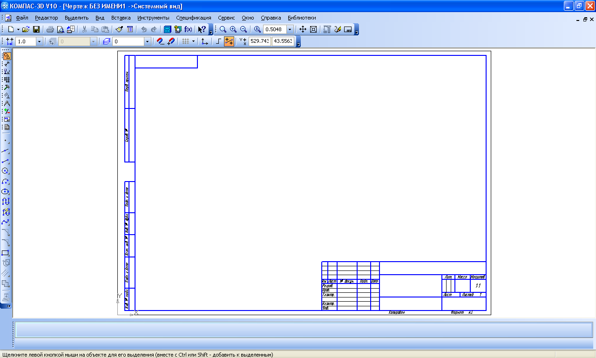Image resolution: width=596 pixels, height=358 pixels.
Task: Switch to Geometry panel in compact toolbar
Action: click(7, 56)
